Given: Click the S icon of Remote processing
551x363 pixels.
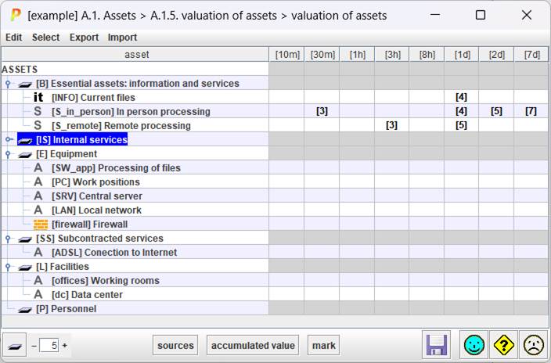Looking at the screenshot, I should point(38,125).
